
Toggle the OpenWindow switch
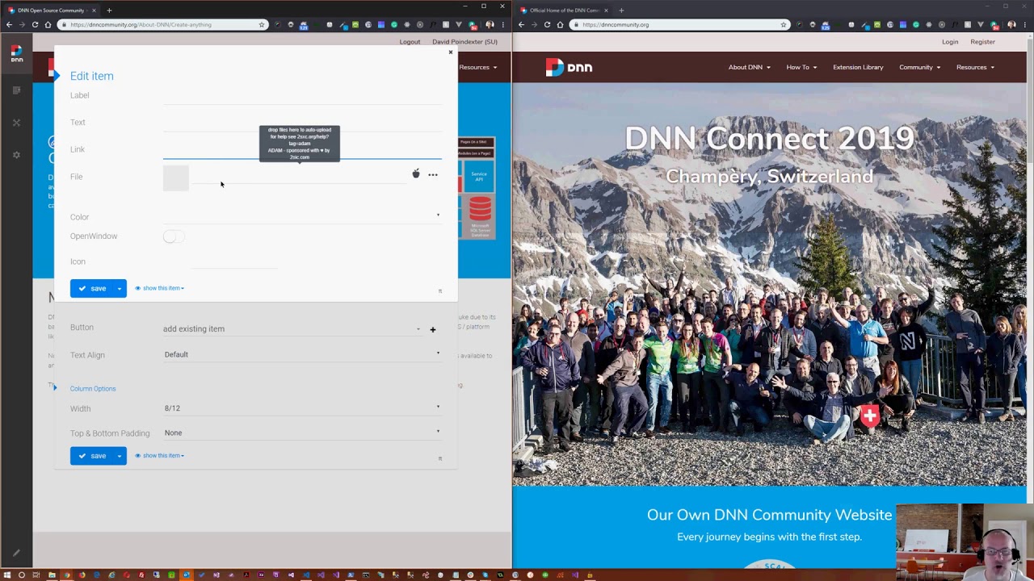pyautogui.click(x=173, y=236)
